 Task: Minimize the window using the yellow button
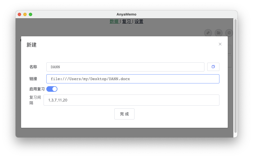pos(25,14)
